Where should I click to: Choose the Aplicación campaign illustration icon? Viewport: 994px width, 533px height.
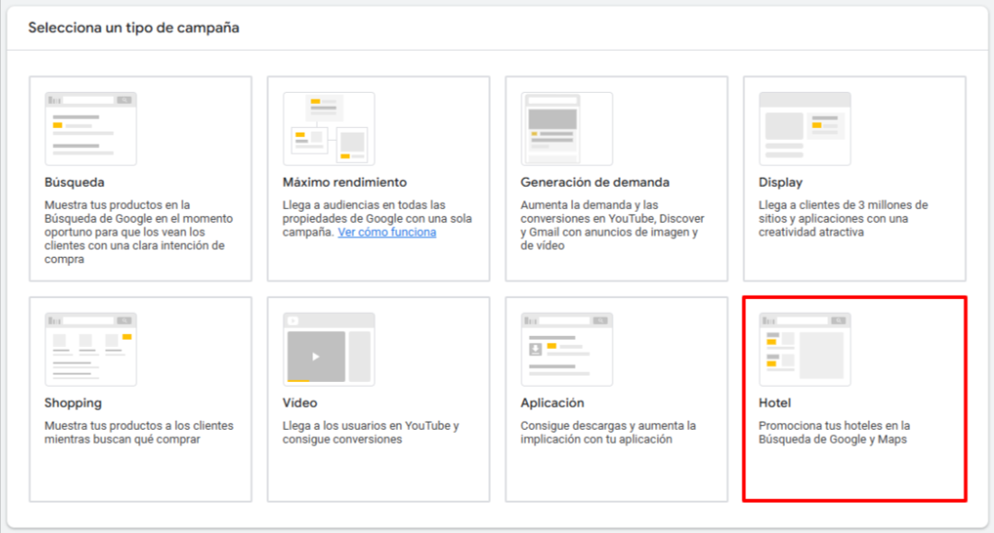(567, 349)
